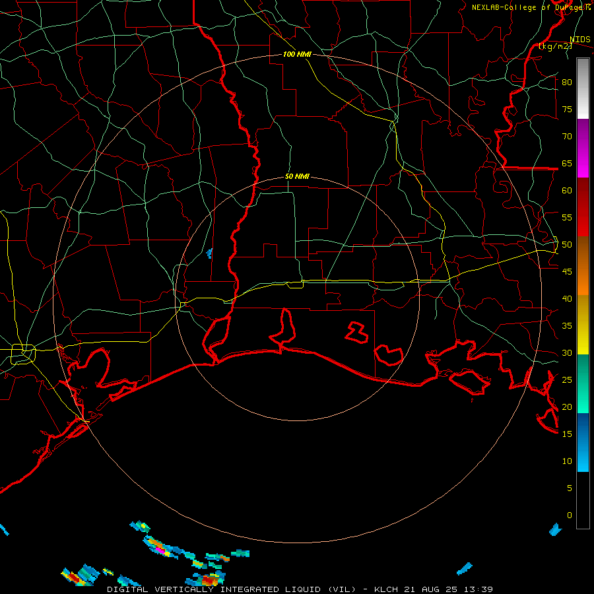Click the 15 value on the VIL scale
Viewport: 594px width, 594px height.
point(567,434)
